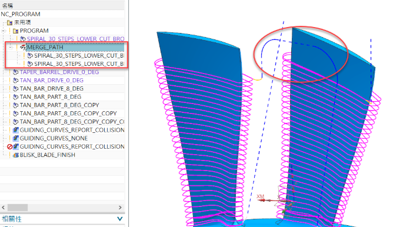The width and height of the screenshot is (393, 227).
Task: Click the BLISK_BLADE_FINISH operation icon
Action: point(15,155)
